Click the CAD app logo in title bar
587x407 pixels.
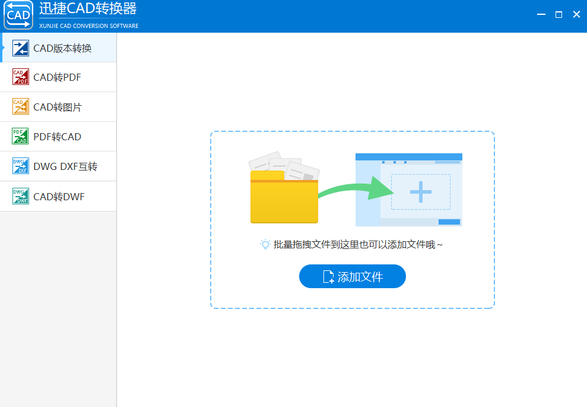coord(18,15)
